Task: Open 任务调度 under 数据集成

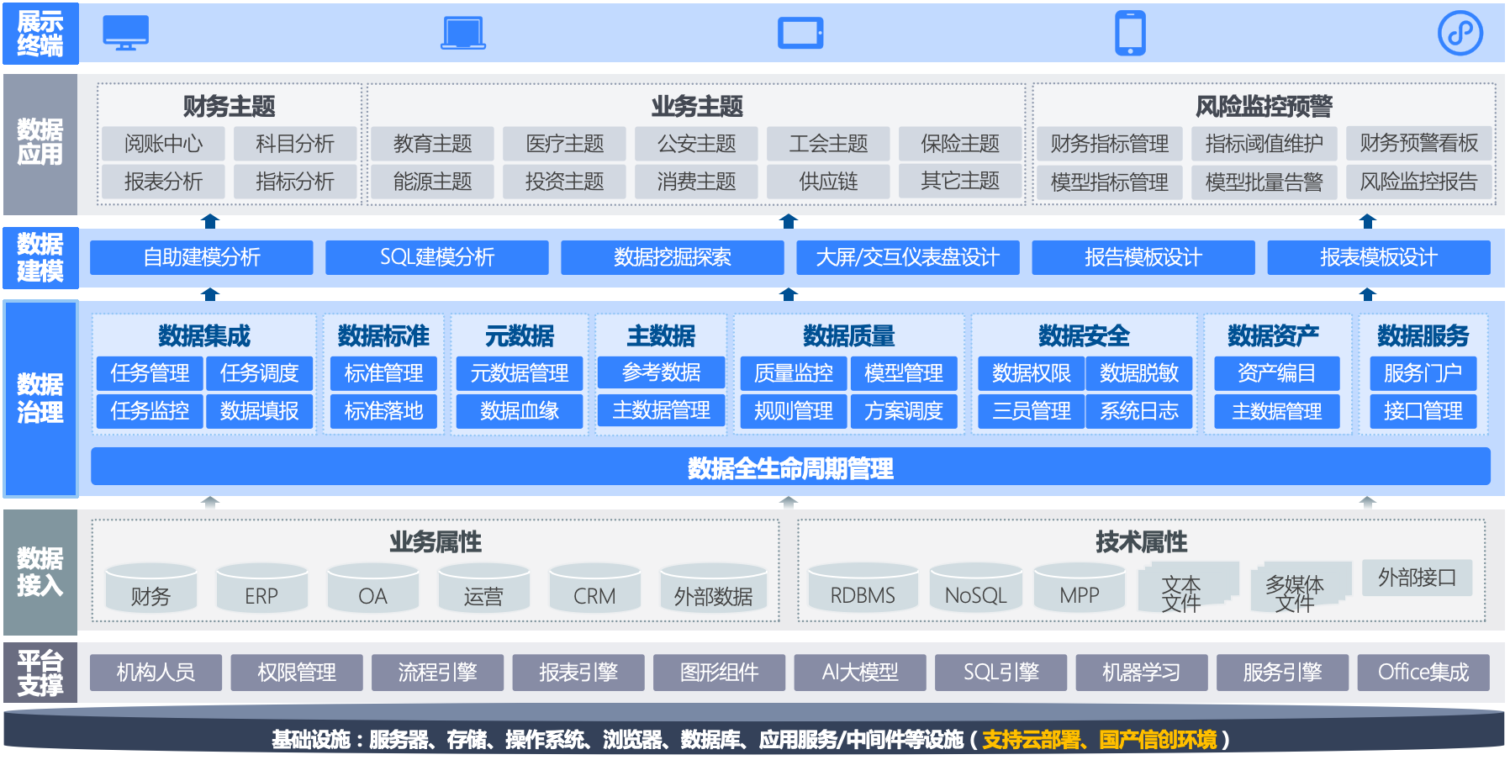Action: (x=259, y=372)
